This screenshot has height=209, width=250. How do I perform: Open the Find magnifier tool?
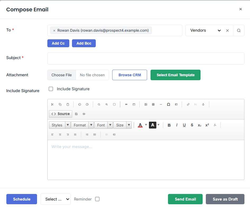click(99, 104)
